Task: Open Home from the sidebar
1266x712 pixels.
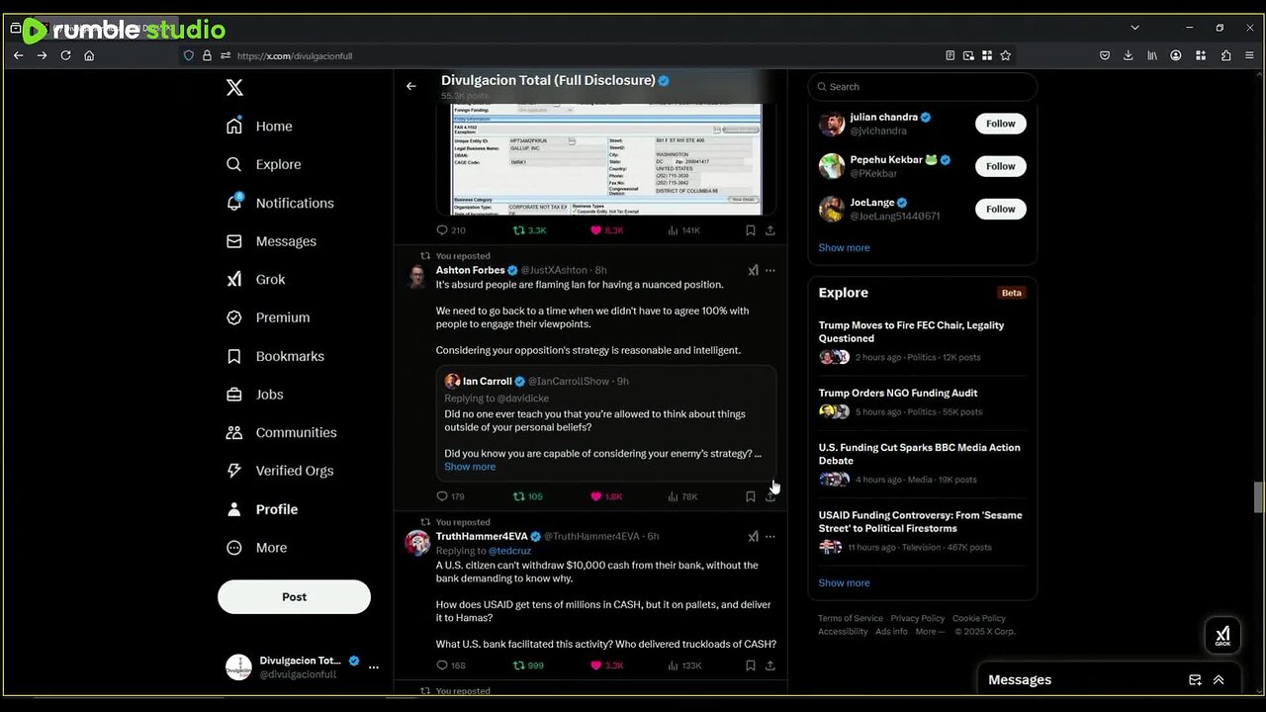Action: (x=259, y=127)
